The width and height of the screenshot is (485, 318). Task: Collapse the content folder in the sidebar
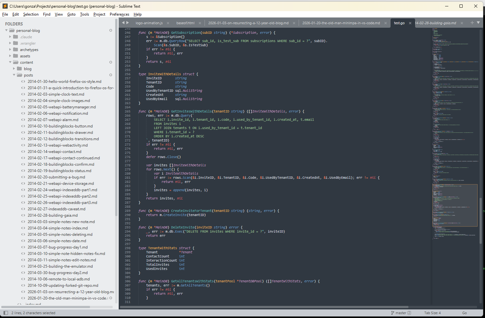[x=10, y=62]
